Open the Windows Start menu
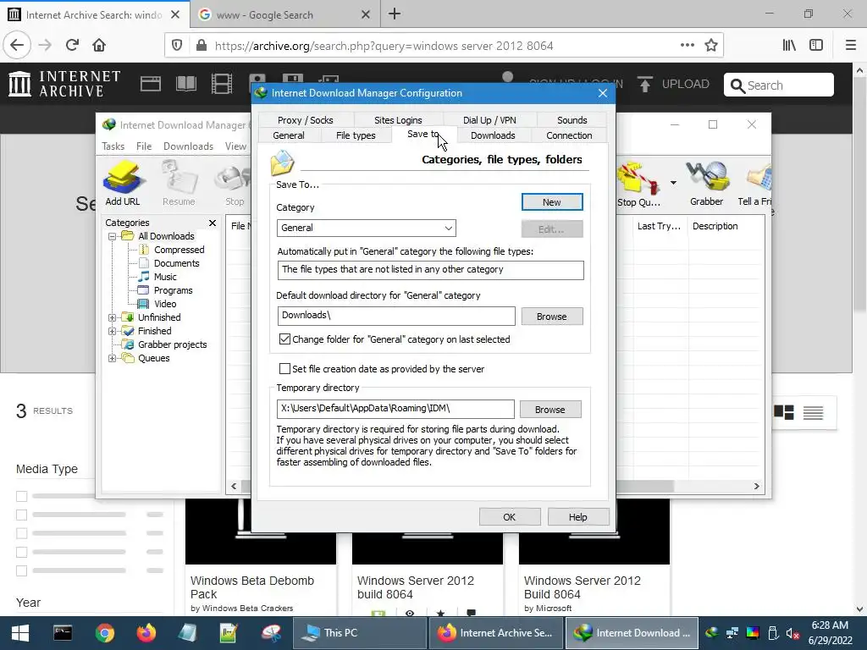This screenshot has height=650, width=867. tap(20, 633)
